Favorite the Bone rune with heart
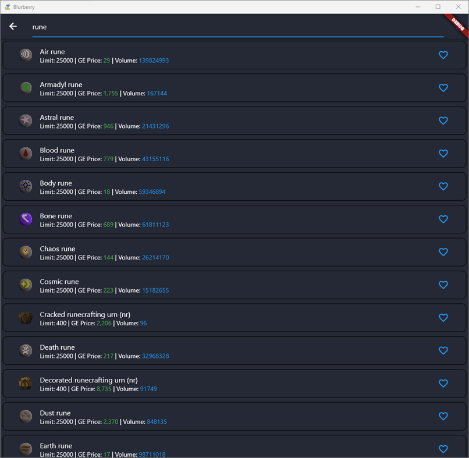 coord(443,219)
